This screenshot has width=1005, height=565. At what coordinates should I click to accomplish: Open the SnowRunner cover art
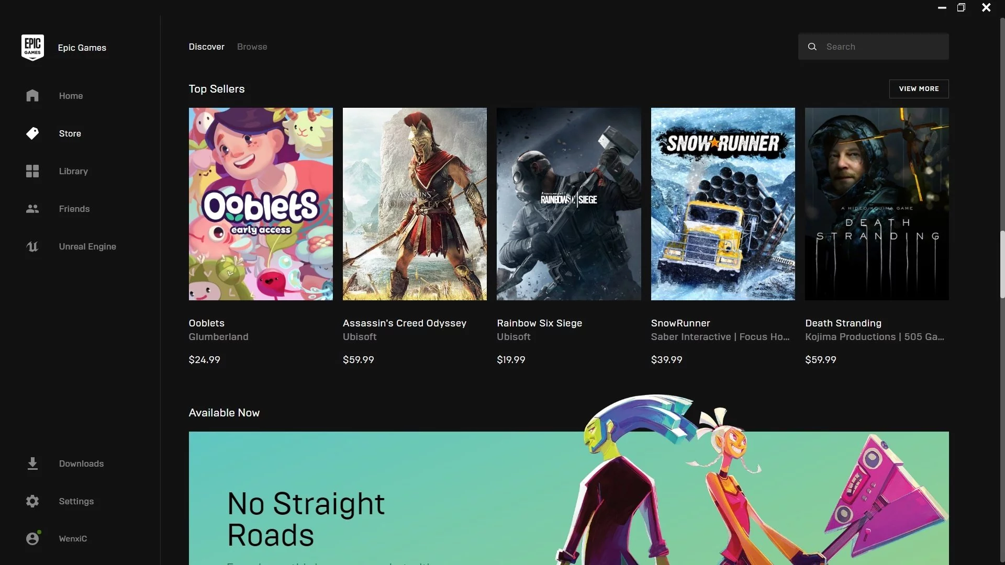point(722,204)
